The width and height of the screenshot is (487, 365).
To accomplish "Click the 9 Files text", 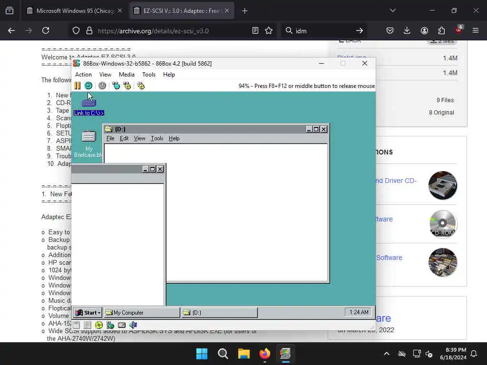I will [x=445, y=100].
